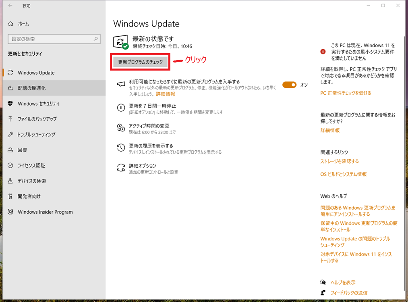
Task: Click the search magnifier icon
Action: pos(95,39)
